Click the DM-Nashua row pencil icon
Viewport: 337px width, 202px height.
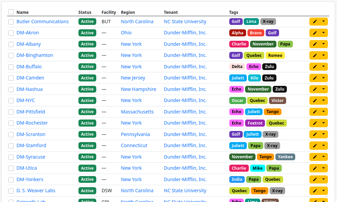[x=315, y=89]
